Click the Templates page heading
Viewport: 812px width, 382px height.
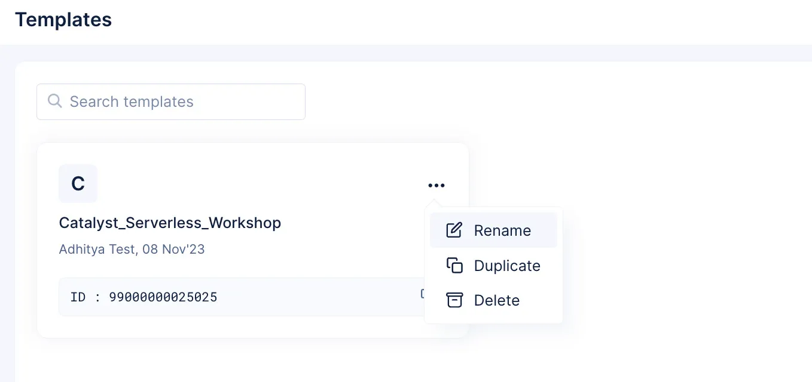click(x=63, y=20)
